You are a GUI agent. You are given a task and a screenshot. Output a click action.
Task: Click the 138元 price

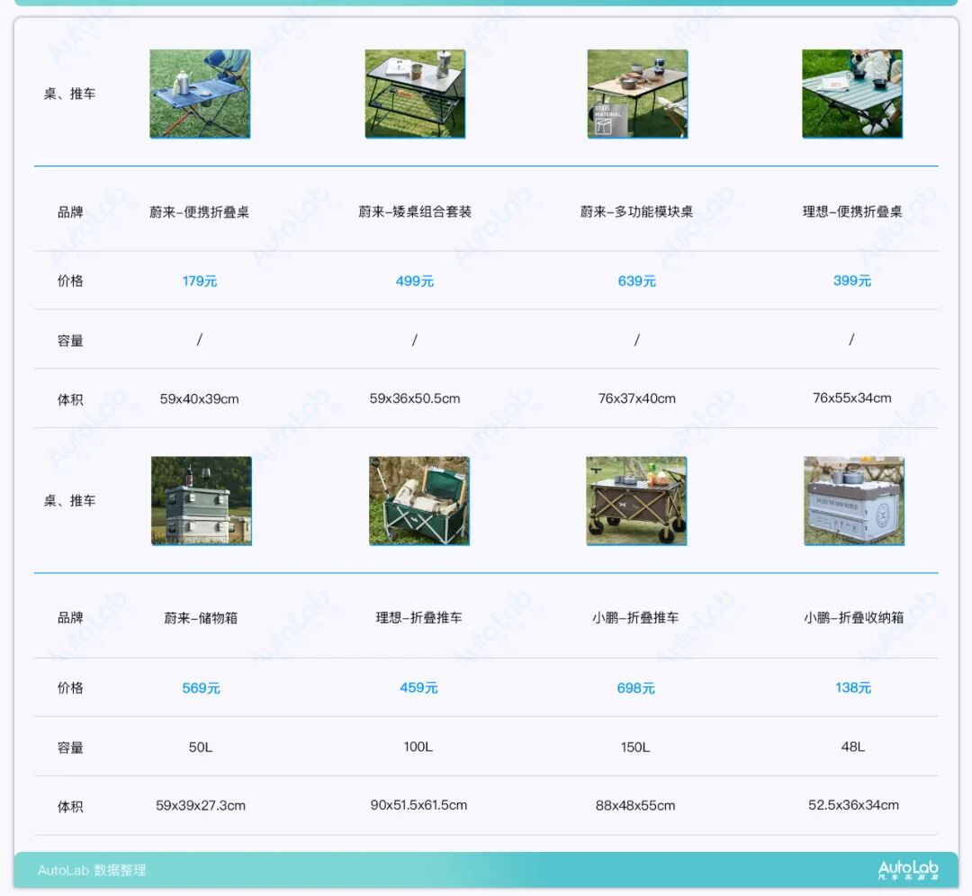coord(853,688)
